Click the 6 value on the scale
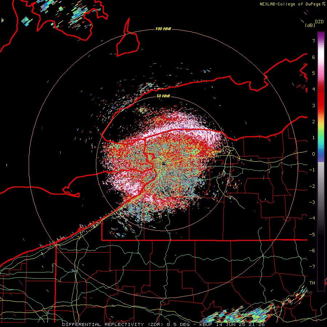327x327 pixels. [x=314, y=57]
